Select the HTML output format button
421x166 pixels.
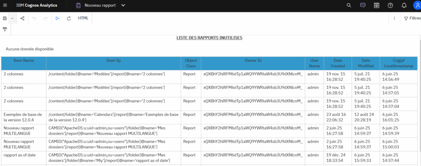pos(83,18)
